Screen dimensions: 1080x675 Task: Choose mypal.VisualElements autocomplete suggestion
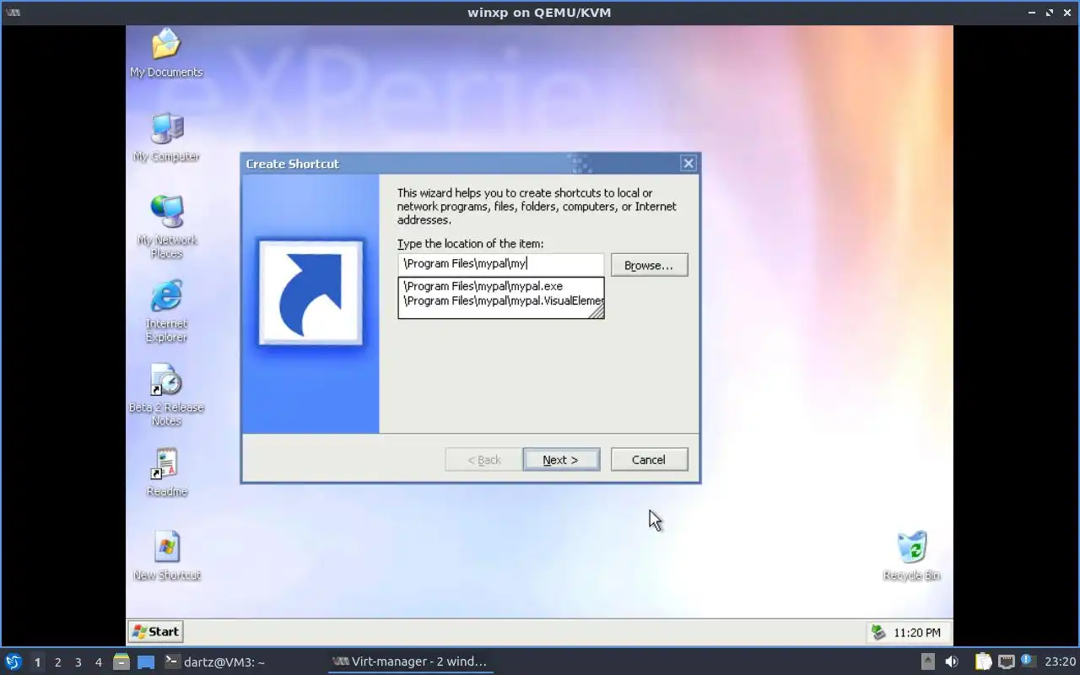[x=503, y=300]
